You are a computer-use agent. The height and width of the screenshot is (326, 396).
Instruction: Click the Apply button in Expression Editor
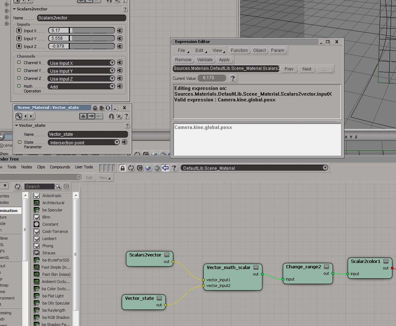[224, 60]
